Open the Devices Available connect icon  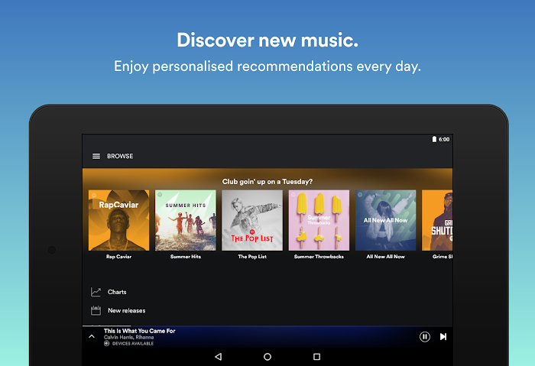point(107,344)
